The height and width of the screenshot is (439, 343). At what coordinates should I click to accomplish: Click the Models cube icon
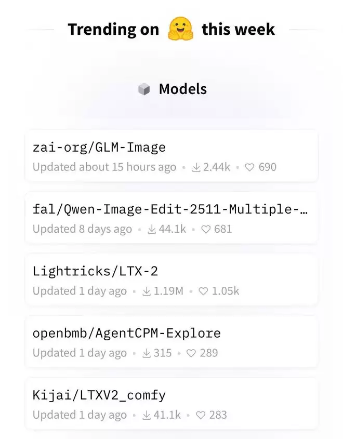coord(144,89)
